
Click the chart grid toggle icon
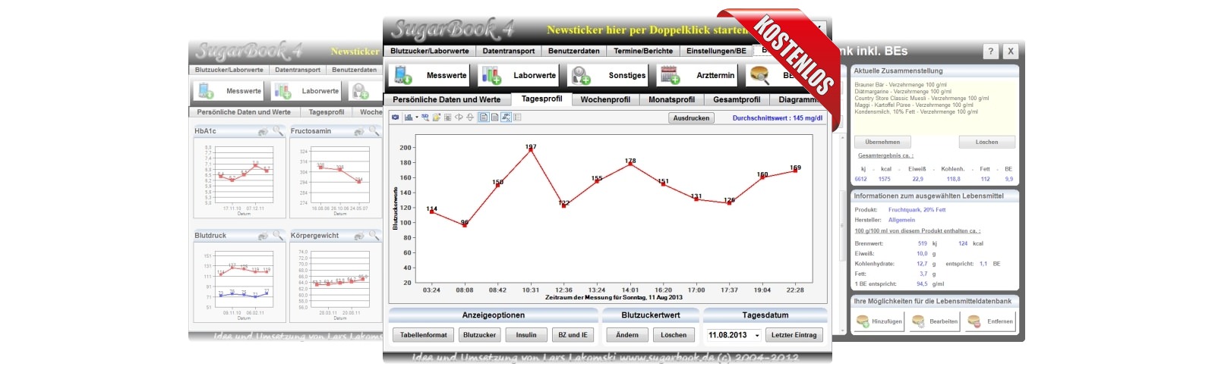[x=447, y=117]
